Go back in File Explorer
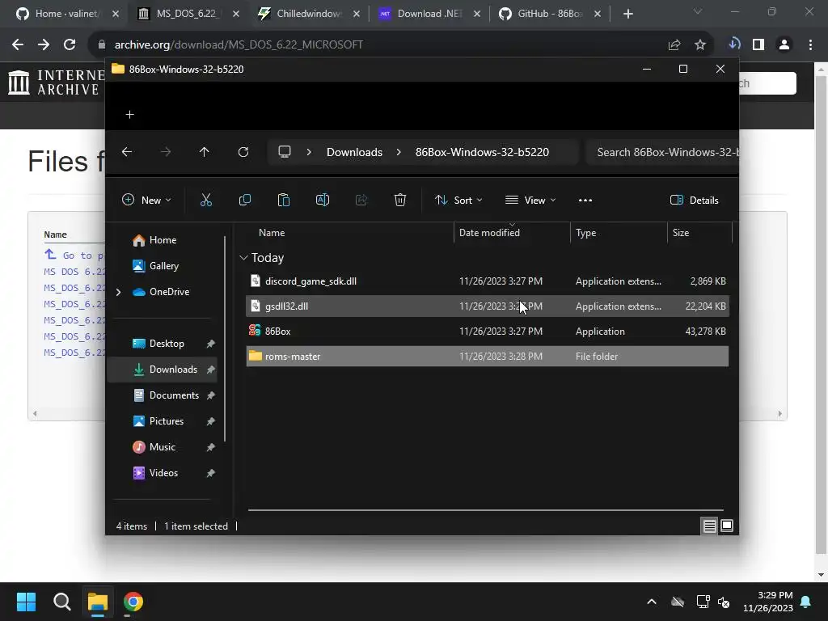This screenshot has width=828, height=621. point(127,152)
